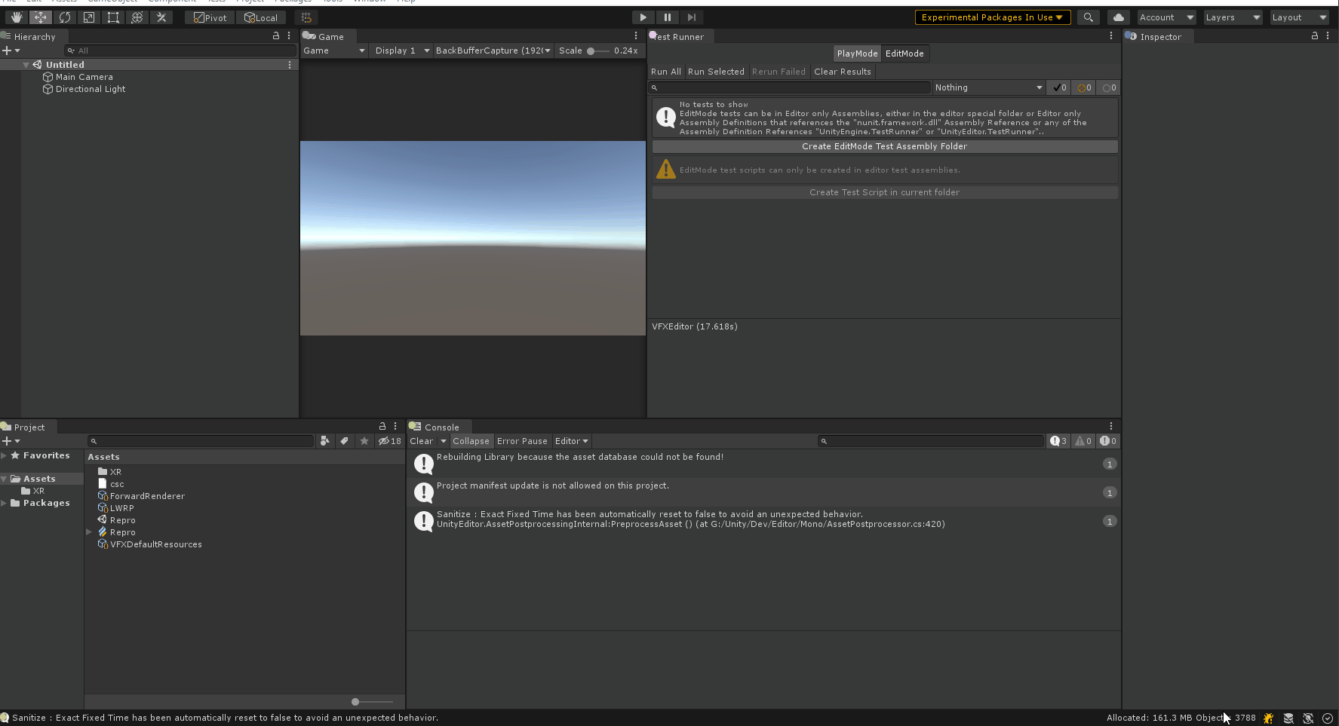This screenshot has width=1339, height=726.
Task: Open the Editor dropdown in Console
Action: point(572,441)
